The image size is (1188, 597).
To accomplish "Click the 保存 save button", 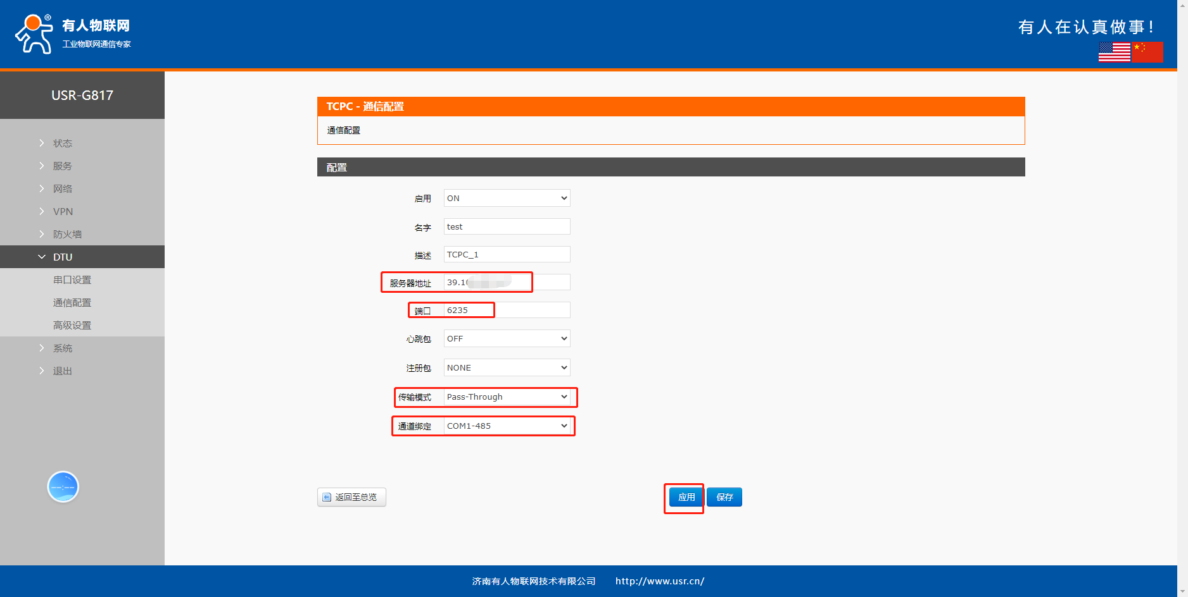I will tap(724, 497).
